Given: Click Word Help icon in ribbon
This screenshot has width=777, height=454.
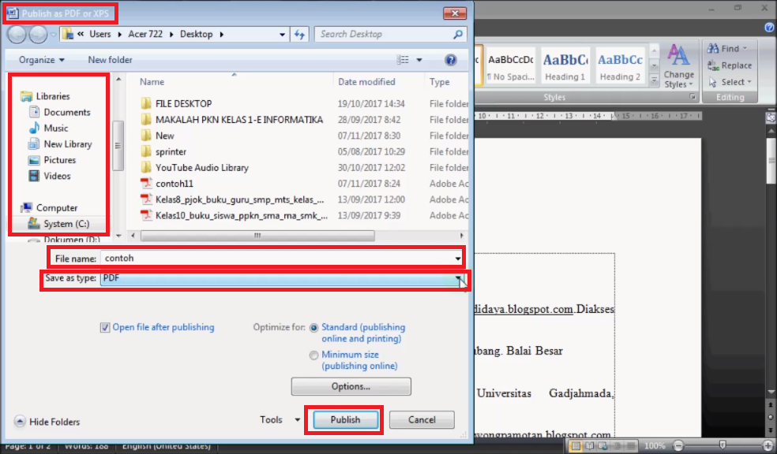Looking at the screenshot, I should click(769, 28).
